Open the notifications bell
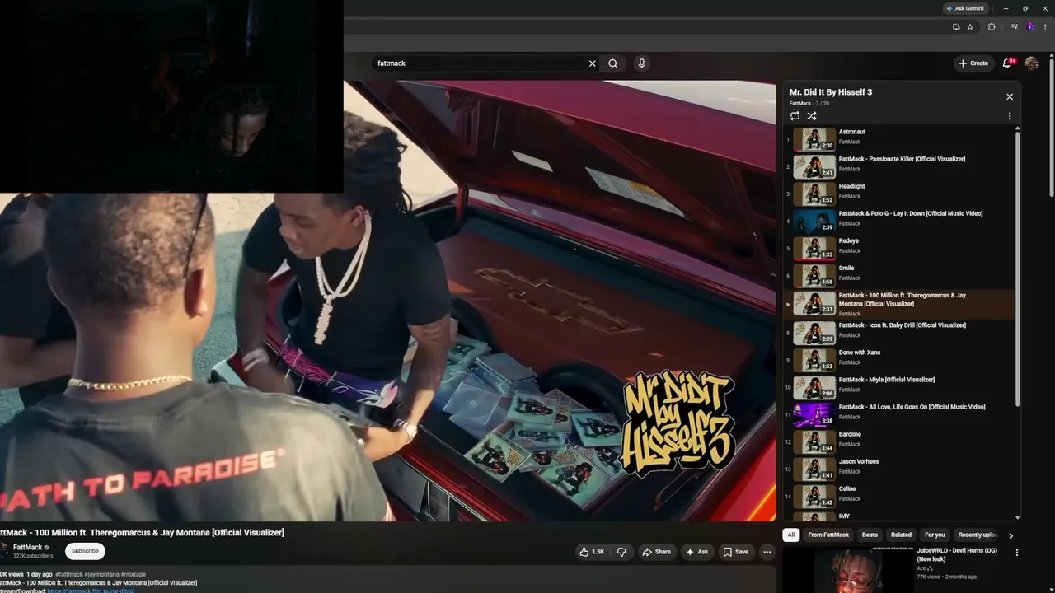Image resolution: width=1055 pixels, height=593 pixels. (1007, 63)
